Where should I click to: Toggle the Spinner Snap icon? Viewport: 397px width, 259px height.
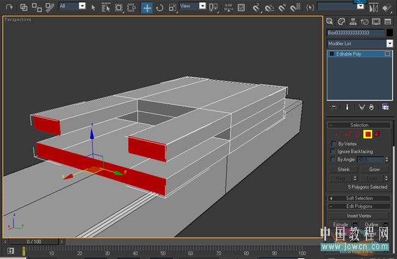coord(295,8)
